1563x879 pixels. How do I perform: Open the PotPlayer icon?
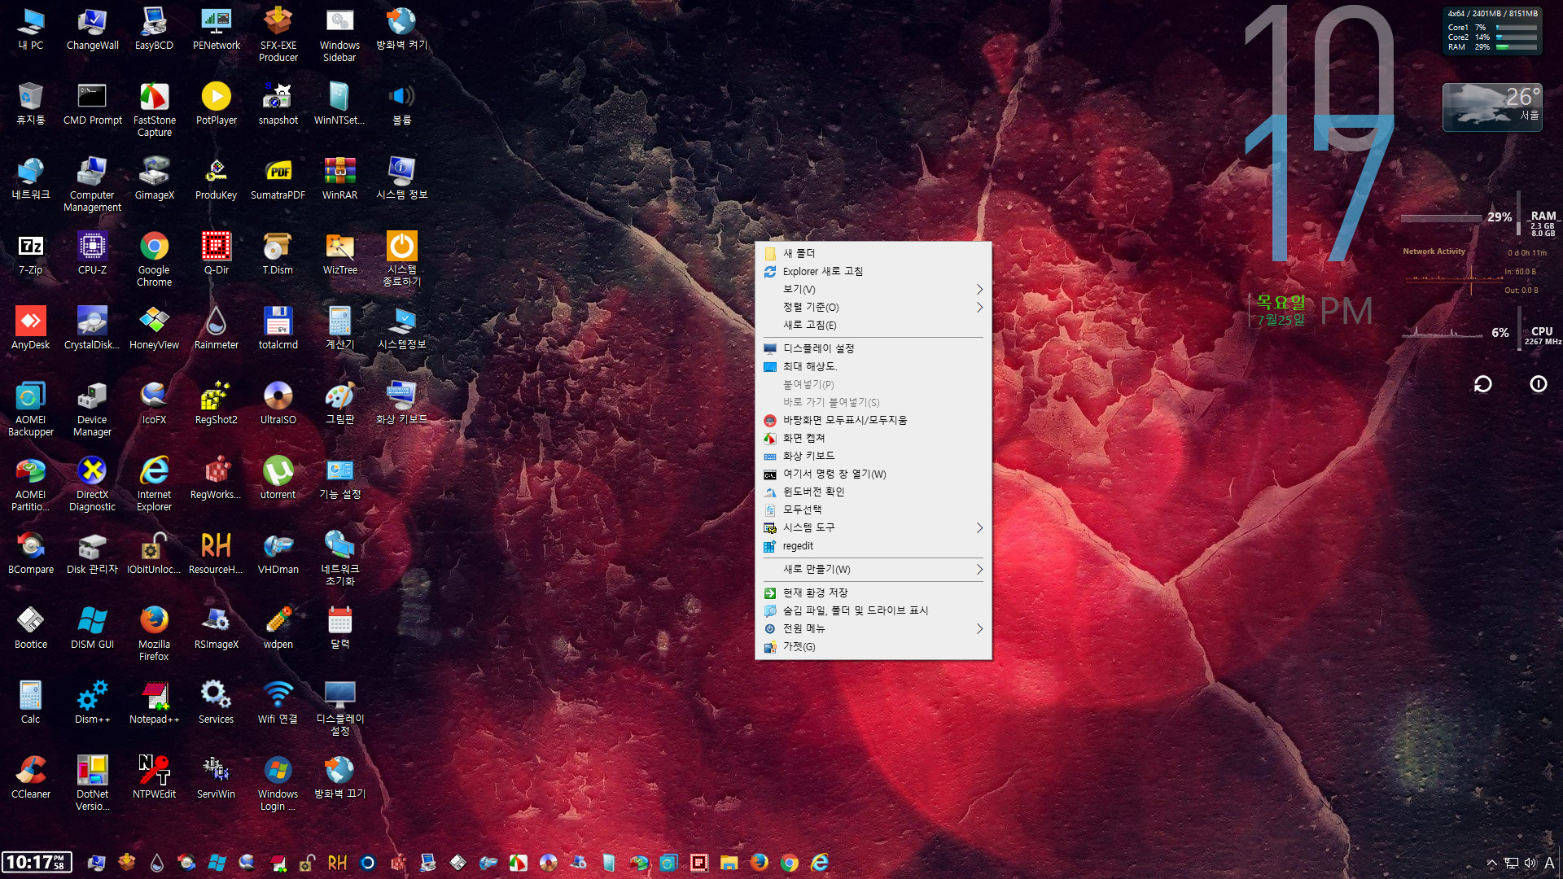[216, 104]
